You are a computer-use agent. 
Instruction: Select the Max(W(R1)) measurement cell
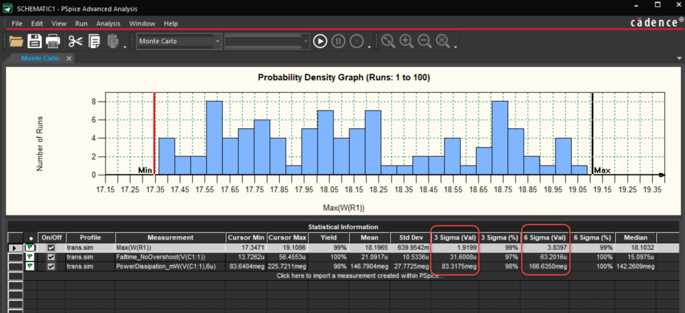pyautogui.click(x=170, y=248)
